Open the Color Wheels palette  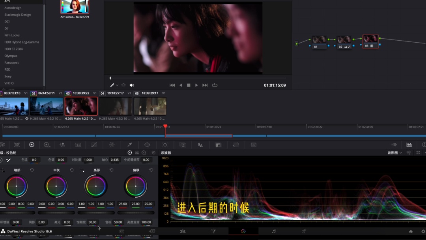click(32, 144)
